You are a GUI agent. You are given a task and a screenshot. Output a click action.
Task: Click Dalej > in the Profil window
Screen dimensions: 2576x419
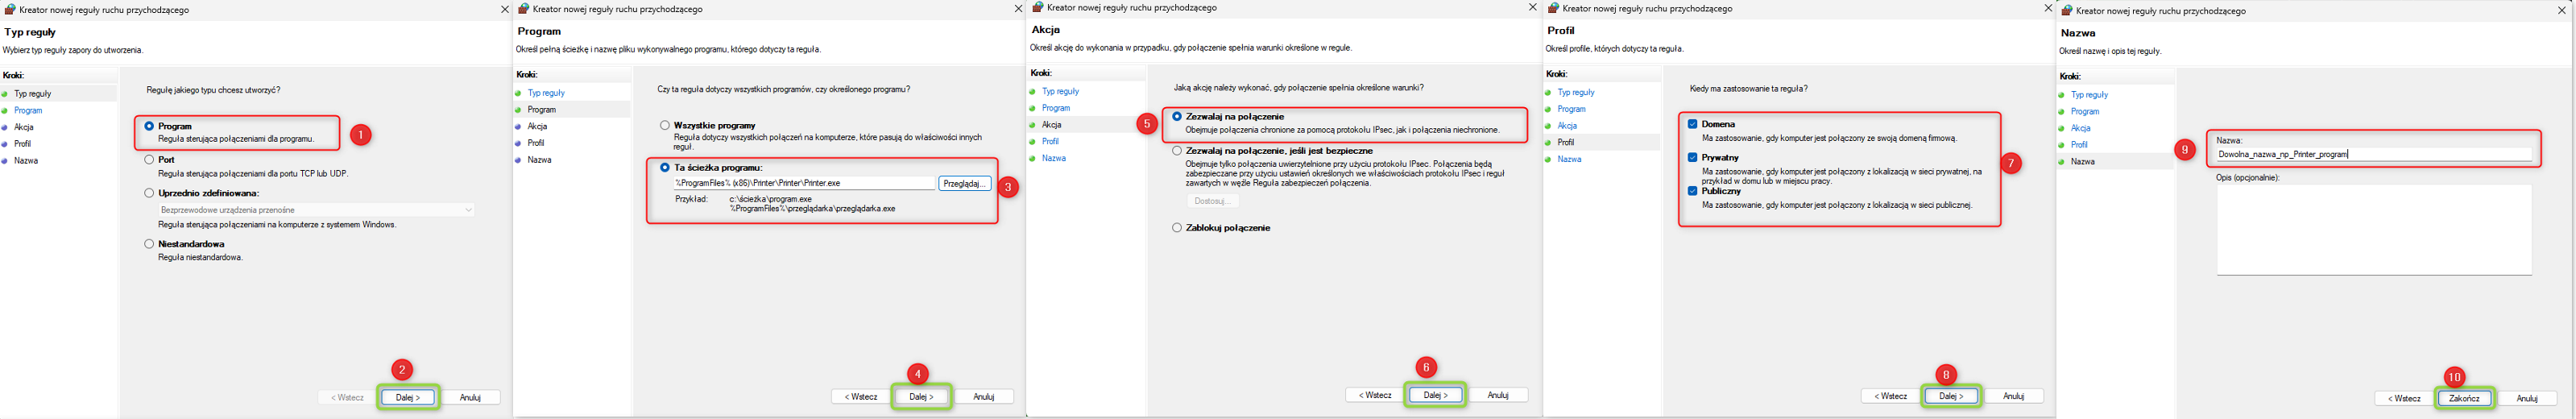(x=1951, y=396)
